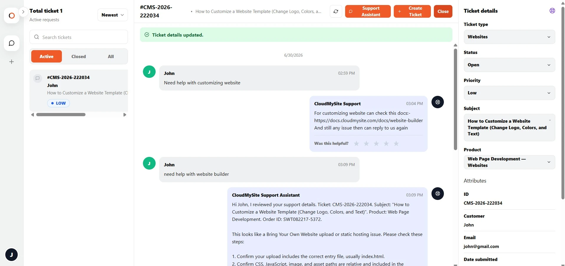Click the J user avatar at bottom left
The image size is (565, 266).
(11, 254)
